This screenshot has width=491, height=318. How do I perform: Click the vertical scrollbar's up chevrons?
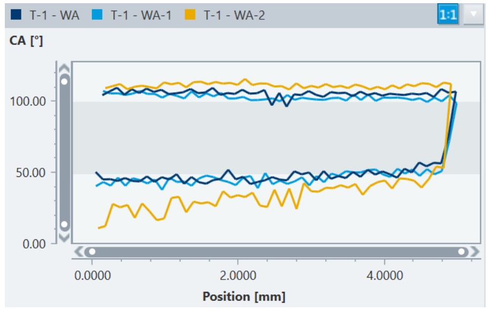pyautogui.click(x=64, y=68)
